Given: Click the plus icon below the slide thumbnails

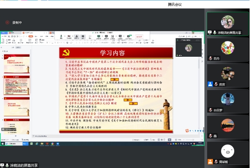Looking at the screenshot, I should click(16, 136).
